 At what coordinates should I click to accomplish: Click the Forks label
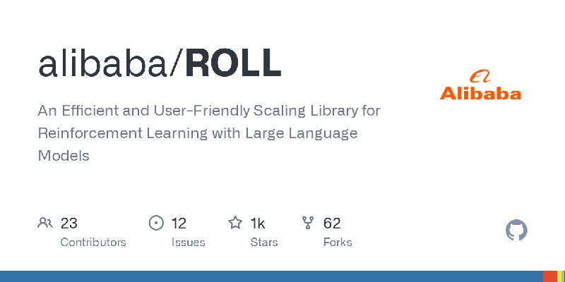tap(338, 242)
